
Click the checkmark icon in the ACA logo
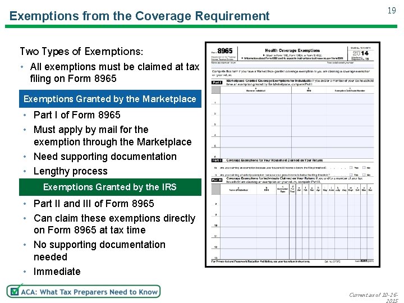15,291
